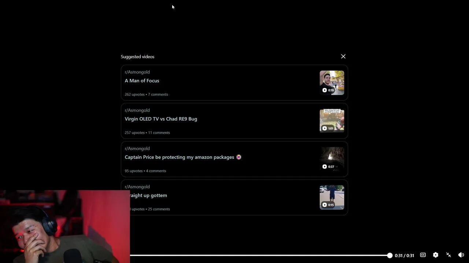The height and width of the screenshot is (263, 469).
Task: Close the Suggested videos panel
Action: pyautogui.click(x=343, y=56)
